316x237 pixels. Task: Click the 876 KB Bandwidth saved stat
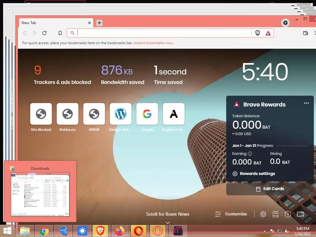point(123,75)
